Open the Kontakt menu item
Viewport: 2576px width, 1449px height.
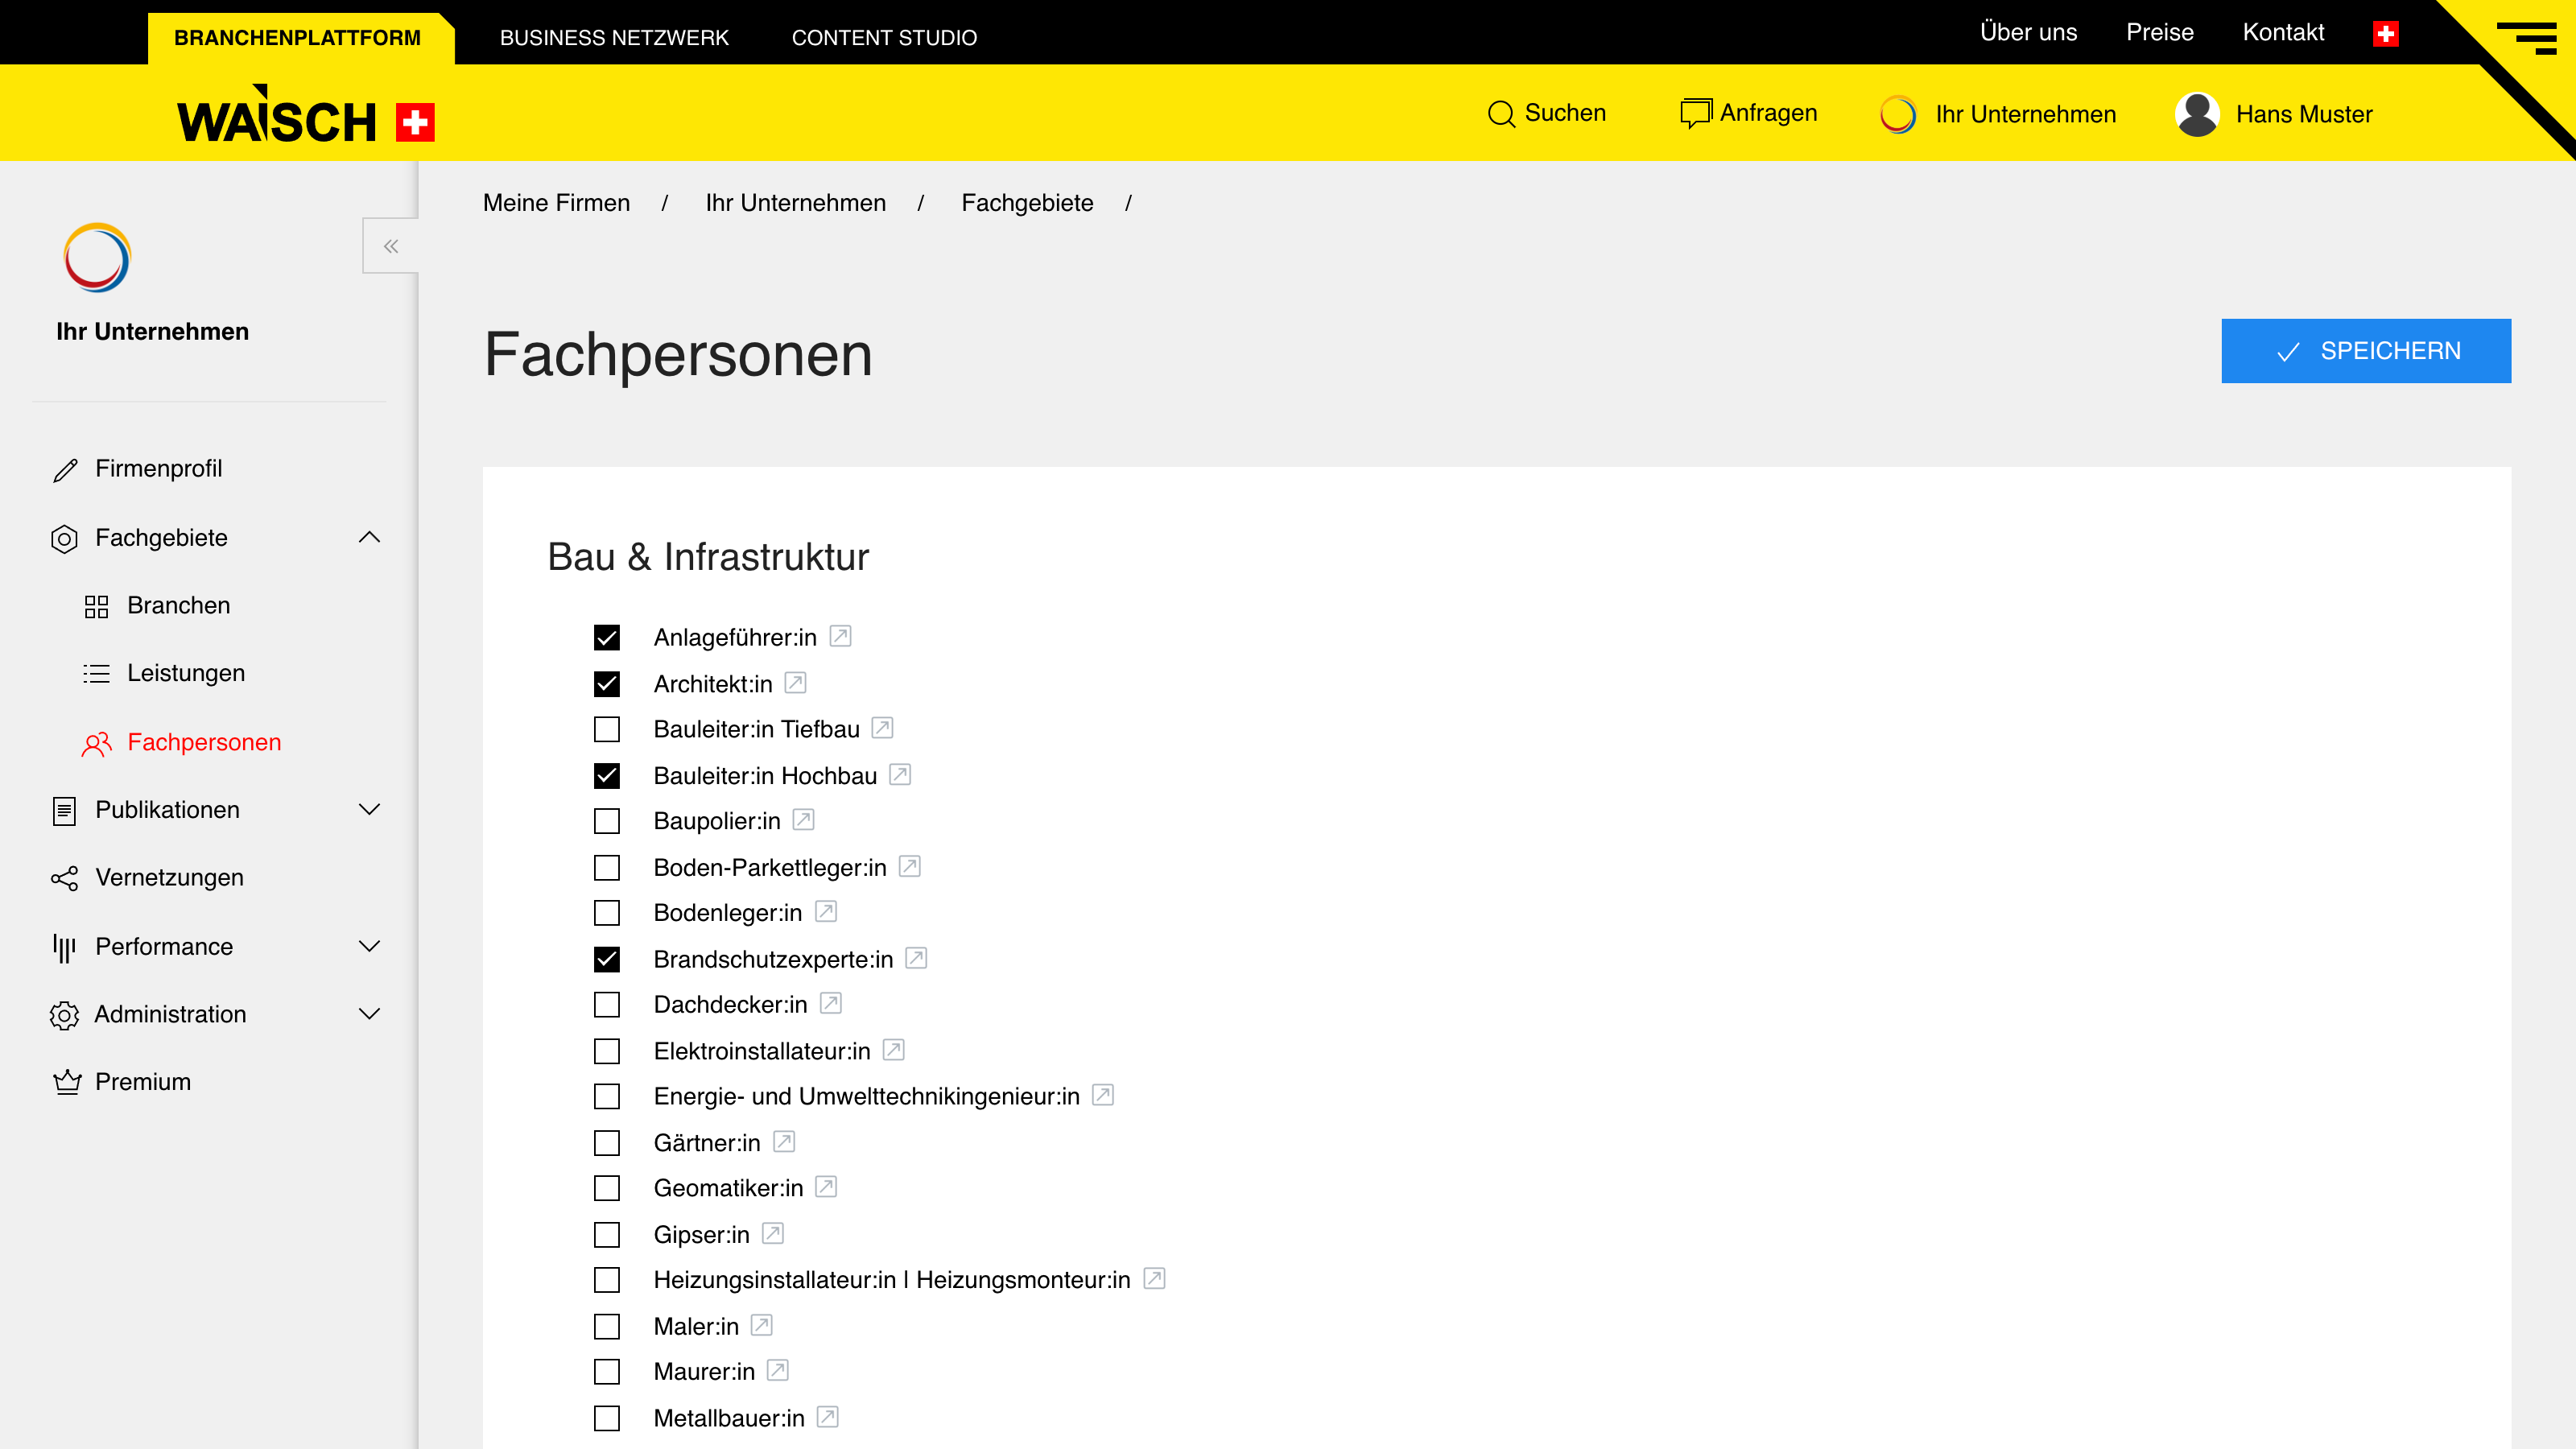(x=2283, y=33)
